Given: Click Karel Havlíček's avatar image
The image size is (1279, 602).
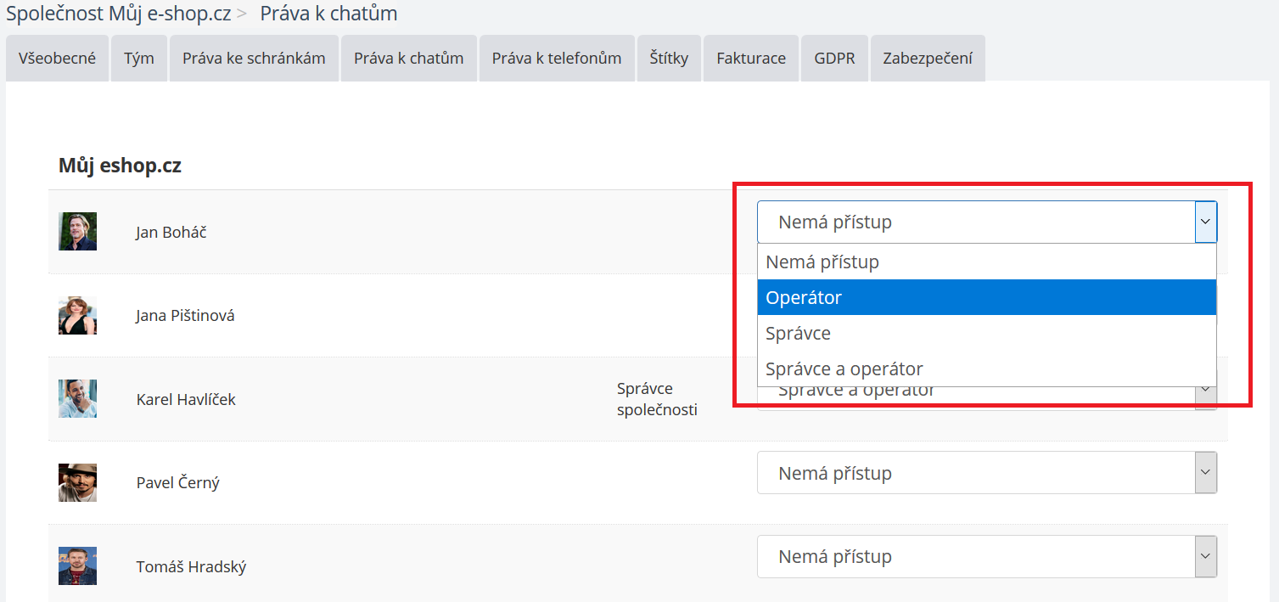Looking at the screenshot, I should 77,398.
